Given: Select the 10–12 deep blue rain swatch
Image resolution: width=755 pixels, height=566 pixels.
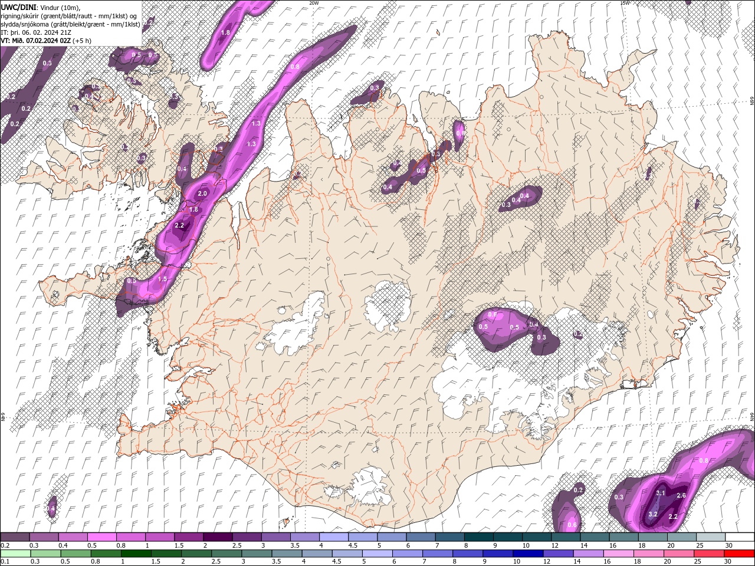Looking at the screenshot, I should (x=528, y=554).
